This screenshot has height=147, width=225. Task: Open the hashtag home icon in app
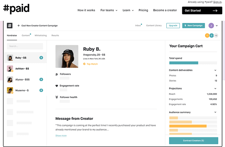(10, 26)
